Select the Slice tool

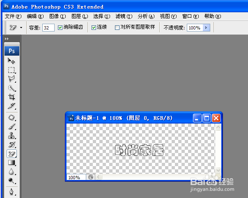pos(11,106)
